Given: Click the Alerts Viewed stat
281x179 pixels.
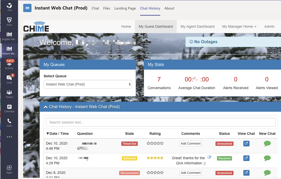Looking at the screenshot, I should tap(267, 83).
